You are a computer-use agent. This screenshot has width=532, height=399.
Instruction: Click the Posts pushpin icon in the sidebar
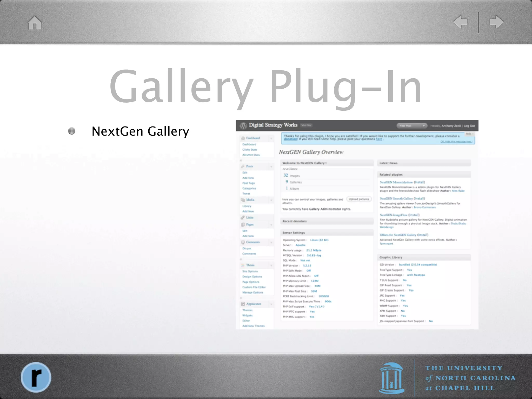point(243,166)
